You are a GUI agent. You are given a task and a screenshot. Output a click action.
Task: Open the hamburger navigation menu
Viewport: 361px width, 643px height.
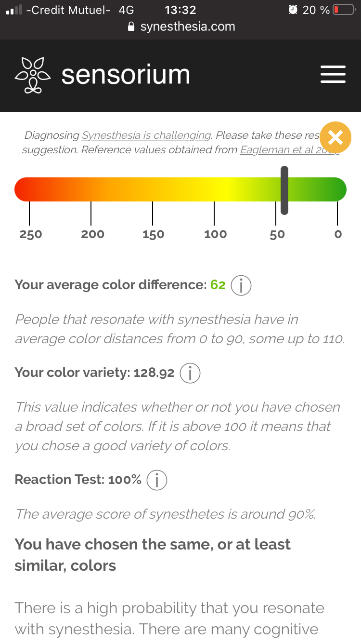tap(333, 75)
